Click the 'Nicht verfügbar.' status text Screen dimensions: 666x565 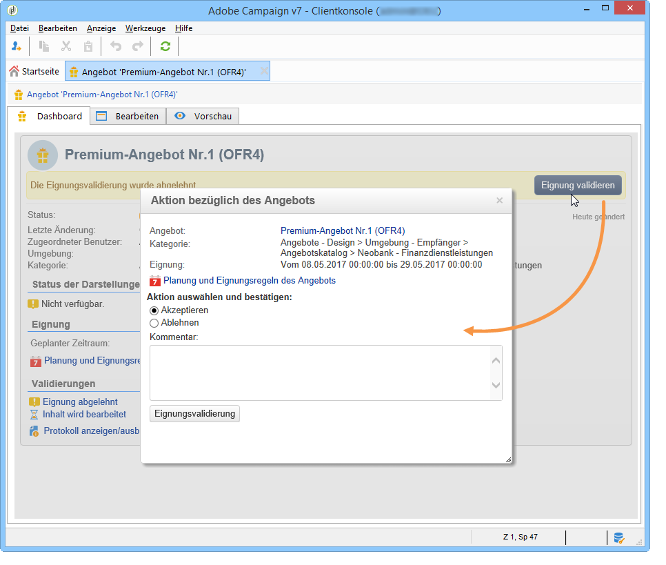pyautogui.click(x=72, y=304)
